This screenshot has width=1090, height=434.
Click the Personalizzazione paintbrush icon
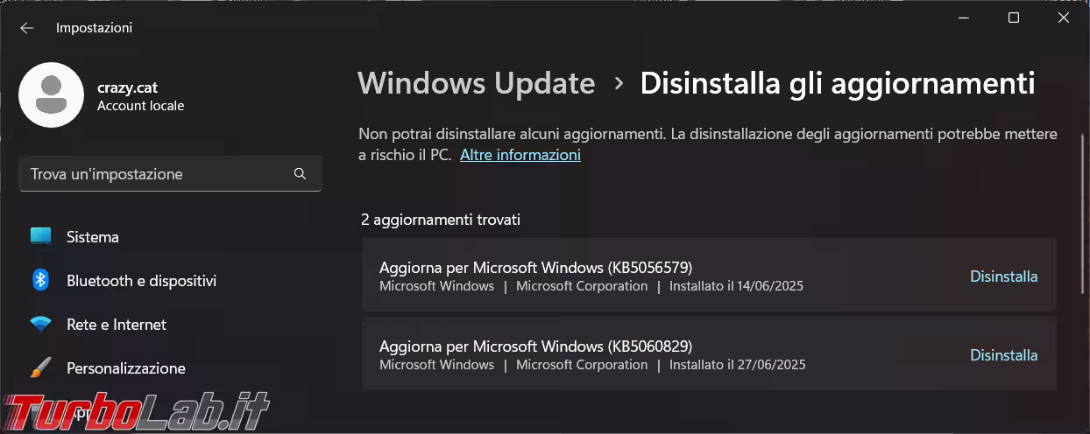[x=40, y=368]
